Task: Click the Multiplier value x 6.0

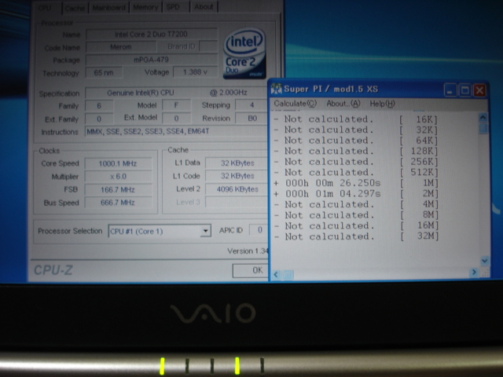Action: [x=118, y=177]
